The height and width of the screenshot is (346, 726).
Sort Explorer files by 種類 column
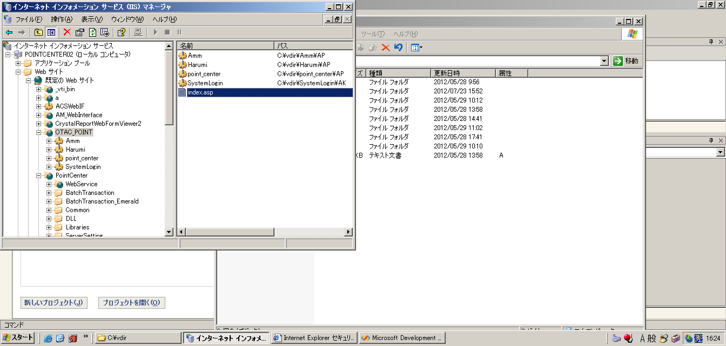pos(398,73)
